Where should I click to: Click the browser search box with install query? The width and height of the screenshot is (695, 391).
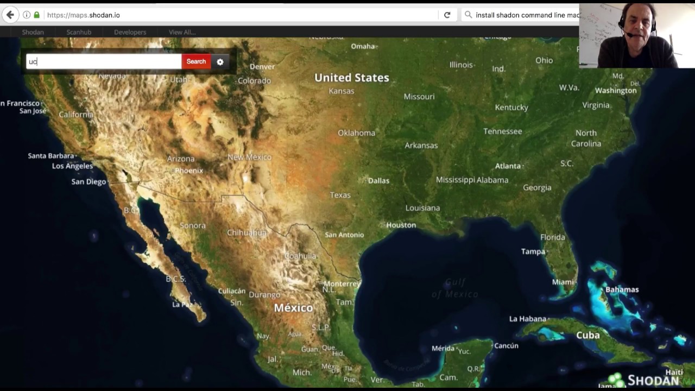tap(521, 15)
